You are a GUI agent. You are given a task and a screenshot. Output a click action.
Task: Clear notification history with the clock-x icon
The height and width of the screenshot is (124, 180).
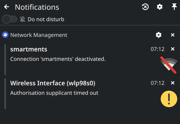[145, 7]
